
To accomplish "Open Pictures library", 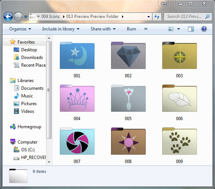I will click(29, 104).
